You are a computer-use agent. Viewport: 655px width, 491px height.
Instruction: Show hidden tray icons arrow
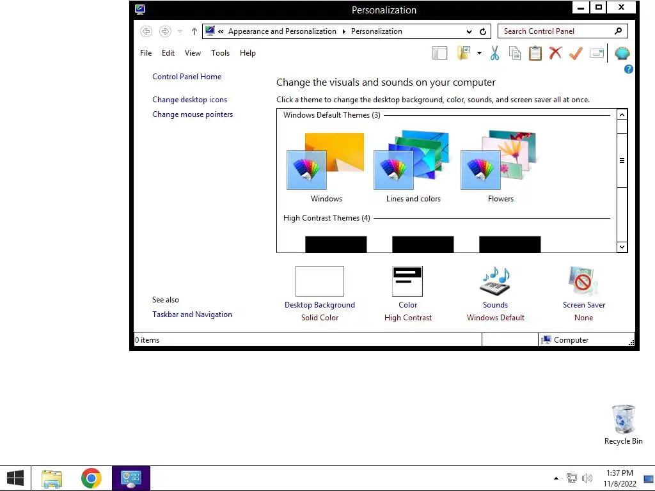tap(556, 478)
